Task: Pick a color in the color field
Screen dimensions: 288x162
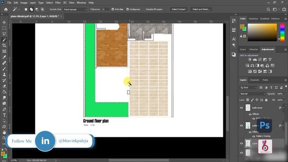Action: (x=262, y=32)
